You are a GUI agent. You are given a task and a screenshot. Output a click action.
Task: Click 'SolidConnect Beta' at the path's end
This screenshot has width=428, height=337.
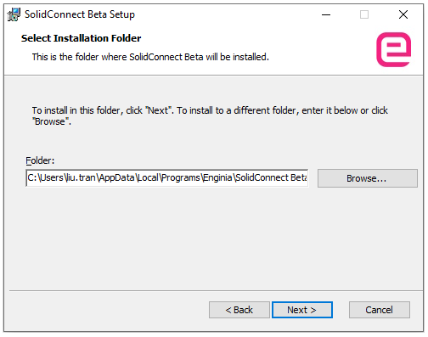click(x=271, y=177)
